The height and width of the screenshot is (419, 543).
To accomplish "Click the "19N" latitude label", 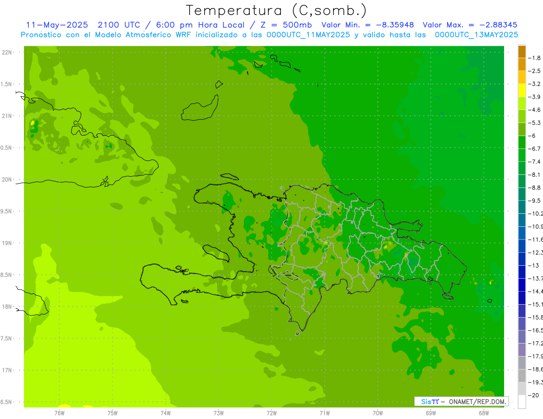I will (x=7, y=243).
